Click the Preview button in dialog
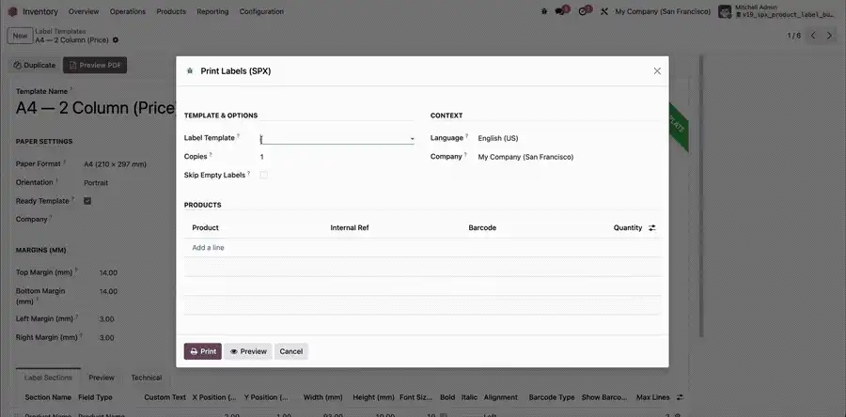The image size is (846, 417). click(x=248, y=351)
